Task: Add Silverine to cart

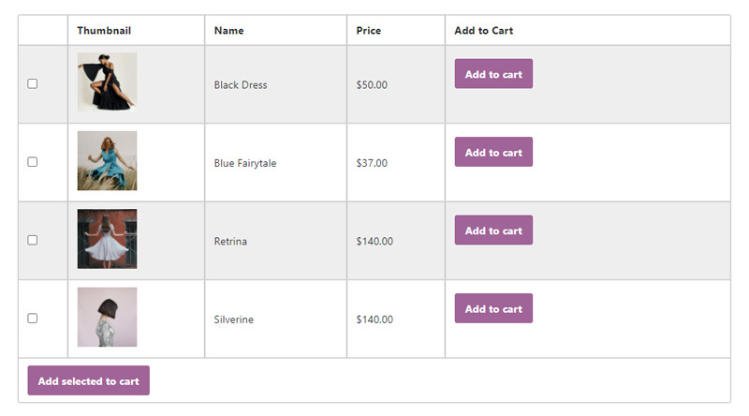Action: pyautogui.click(x=493, y=308)
